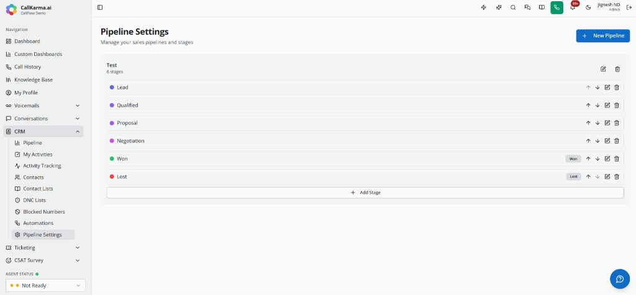Viewport: 636px width, 295px height.
Task: Open the book documentation icon in top bar
Action: [542, 7]
